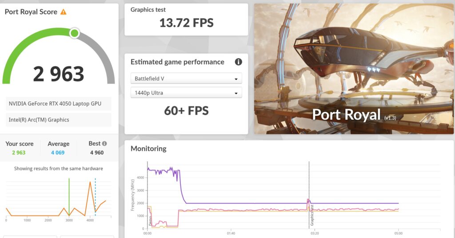
Task: Click the Graphics test label
Action: tap(148, 10)
